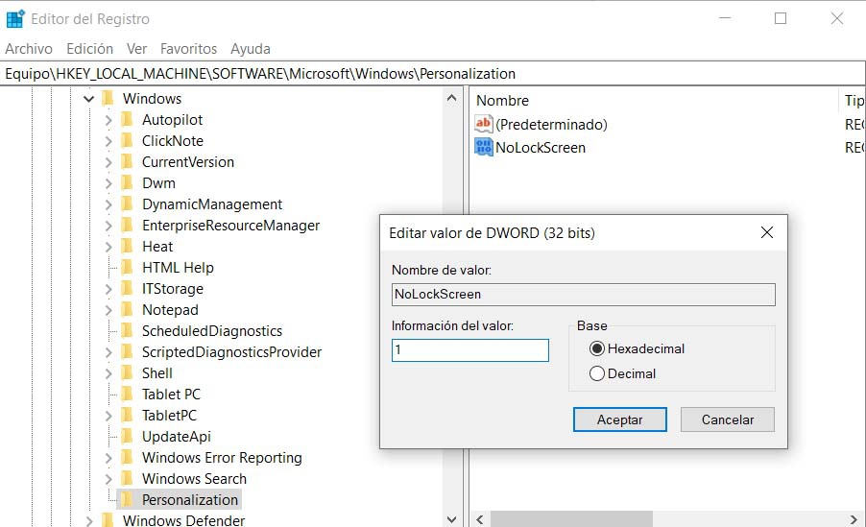This screenshot has height=527, width=866.
Task: Click the Dwm folder icon
Action: point(127,182)
